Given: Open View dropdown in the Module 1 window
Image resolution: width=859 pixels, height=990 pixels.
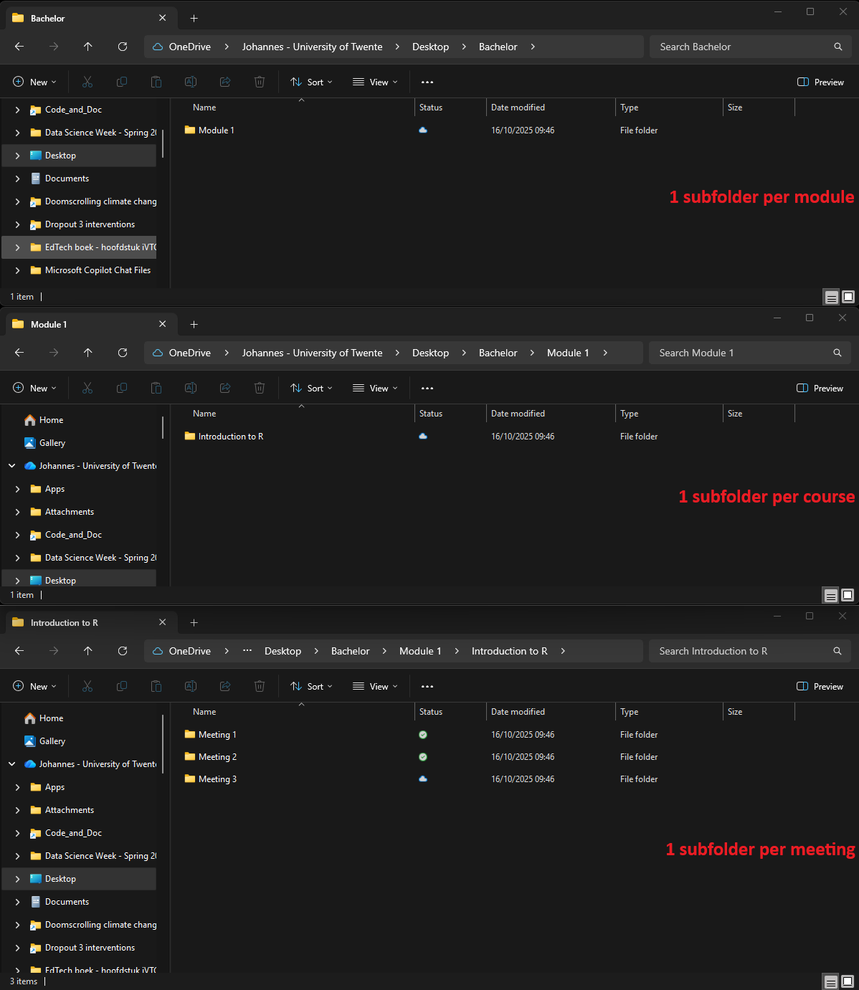Looking at the screenshot, I should pyautogui.click(x=375, y=389).
